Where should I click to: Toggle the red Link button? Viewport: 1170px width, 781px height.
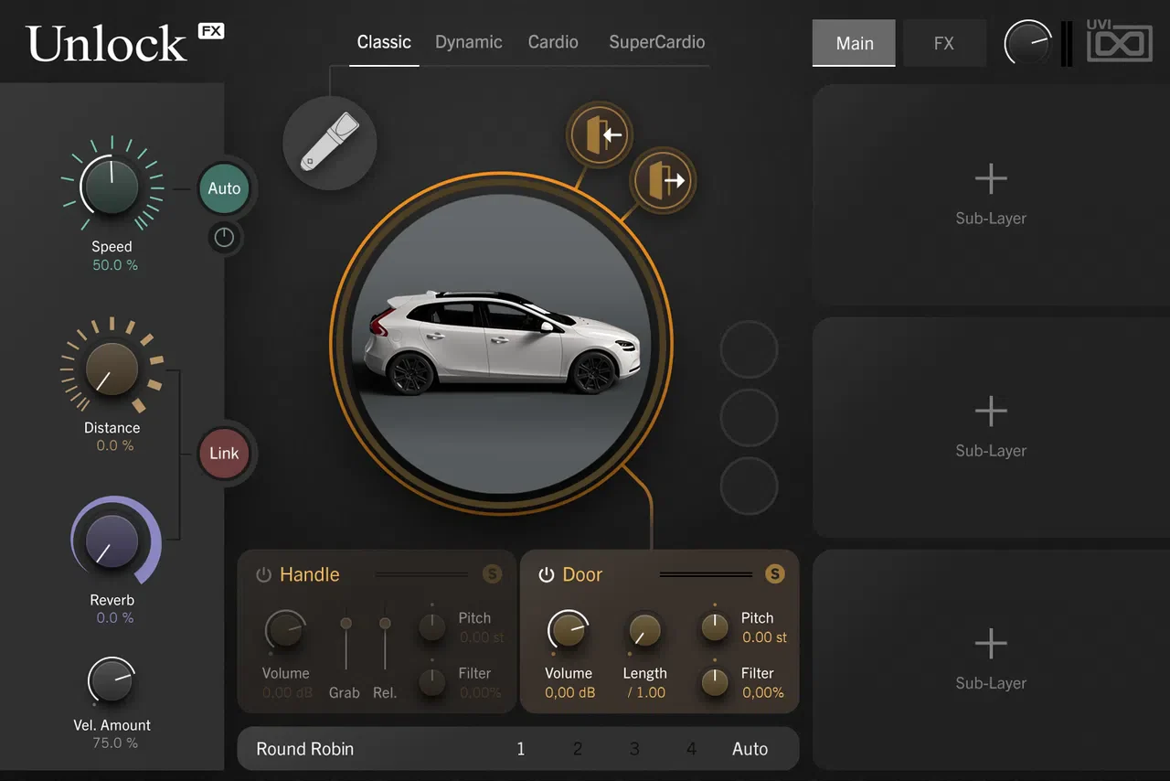click(224, 454)
